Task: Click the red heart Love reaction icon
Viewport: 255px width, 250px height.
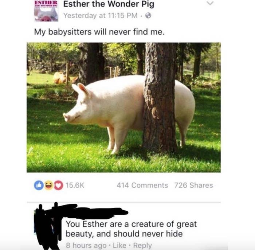Action: (x=58, y=185)
